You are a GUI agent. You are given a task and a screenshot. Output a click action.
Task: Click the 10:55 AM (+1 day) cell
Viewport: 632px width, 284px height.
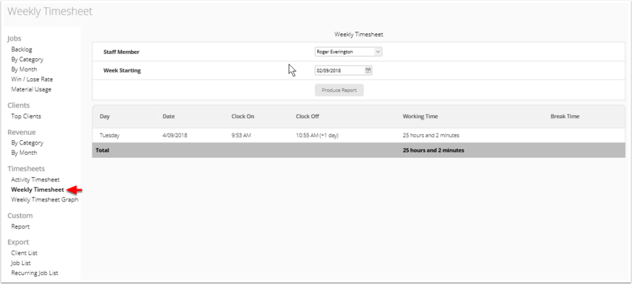[x=317, y=136]
